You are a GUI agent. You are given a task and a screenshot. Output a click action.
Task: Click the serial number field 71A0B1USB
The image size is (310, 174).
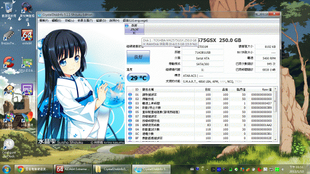pos(202,53)
